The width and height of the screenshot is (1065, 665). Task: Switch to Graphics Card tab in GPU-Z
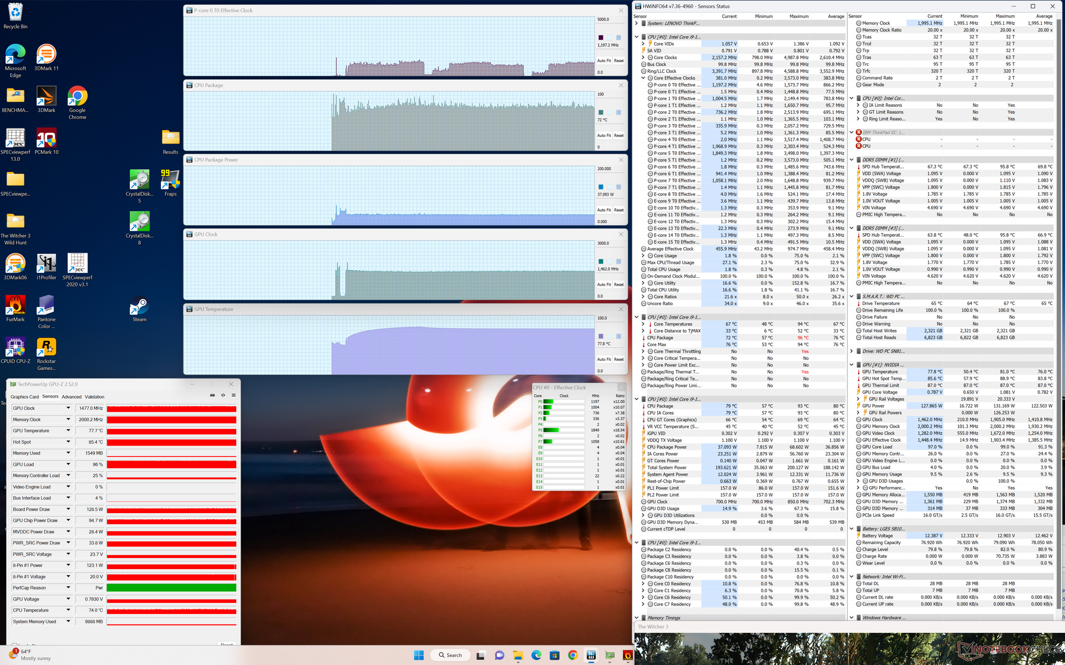click(x=24, y=397)
